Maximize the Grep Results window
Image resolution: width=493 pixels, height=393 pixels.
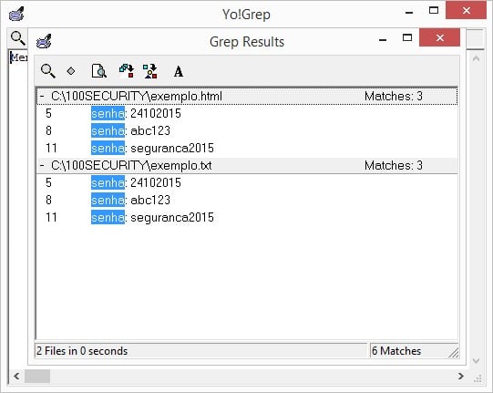[407, 37]
